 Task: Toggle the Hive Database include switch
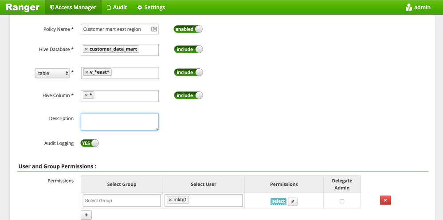coord(188,49)
